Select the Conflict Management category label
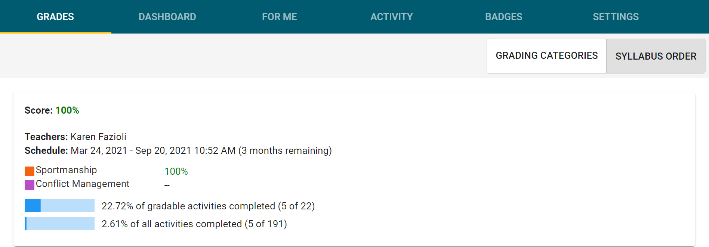The width and height of the screenshot is (709, 247). (82, 184)
